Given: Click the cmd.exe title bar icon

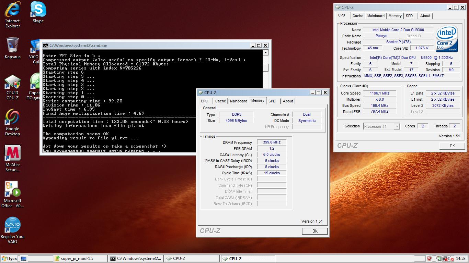Looking at the screenshot, I should 45,45.
